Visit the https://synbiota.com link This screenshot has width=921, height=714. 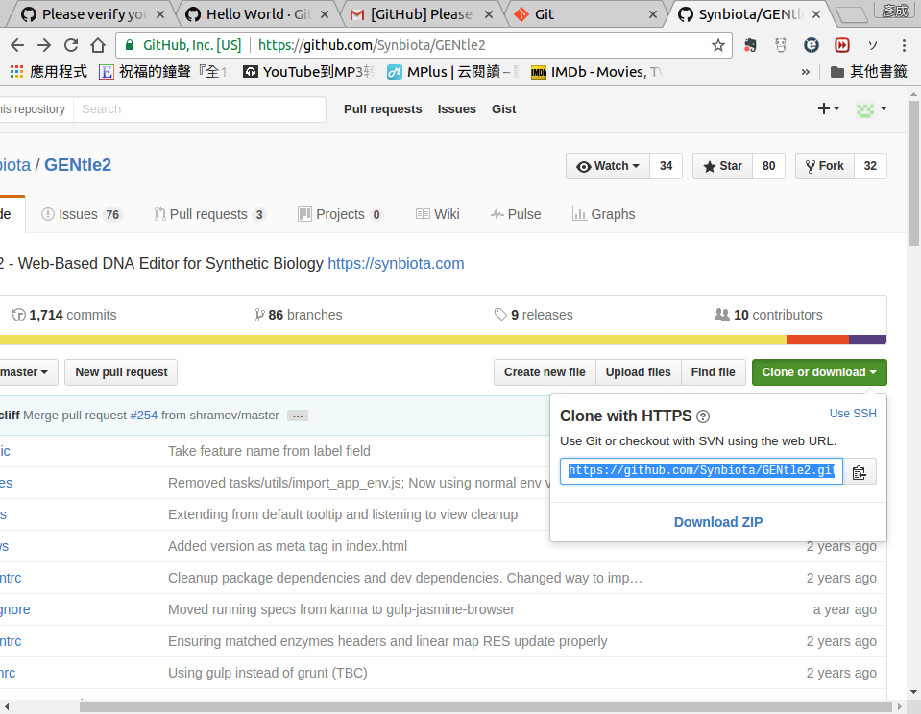coord(396,264)
